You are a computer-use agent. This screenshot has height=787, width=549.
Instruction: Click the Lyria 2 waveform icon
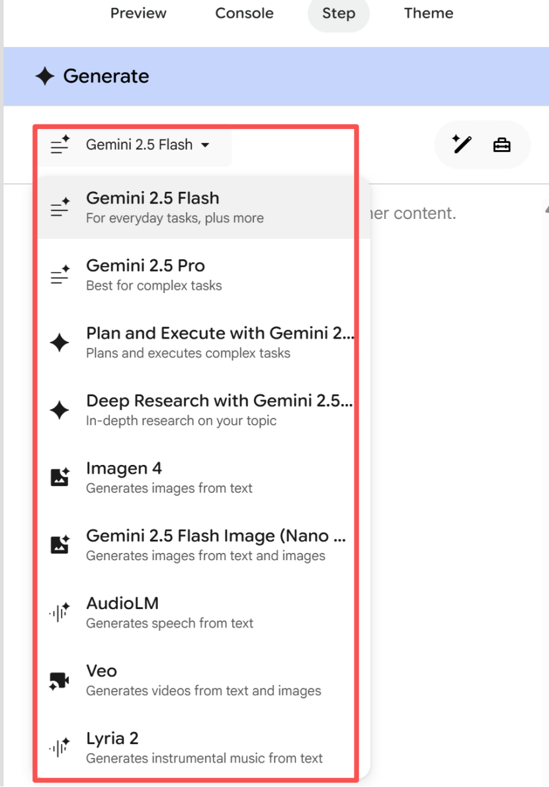(x=60, y=747)
